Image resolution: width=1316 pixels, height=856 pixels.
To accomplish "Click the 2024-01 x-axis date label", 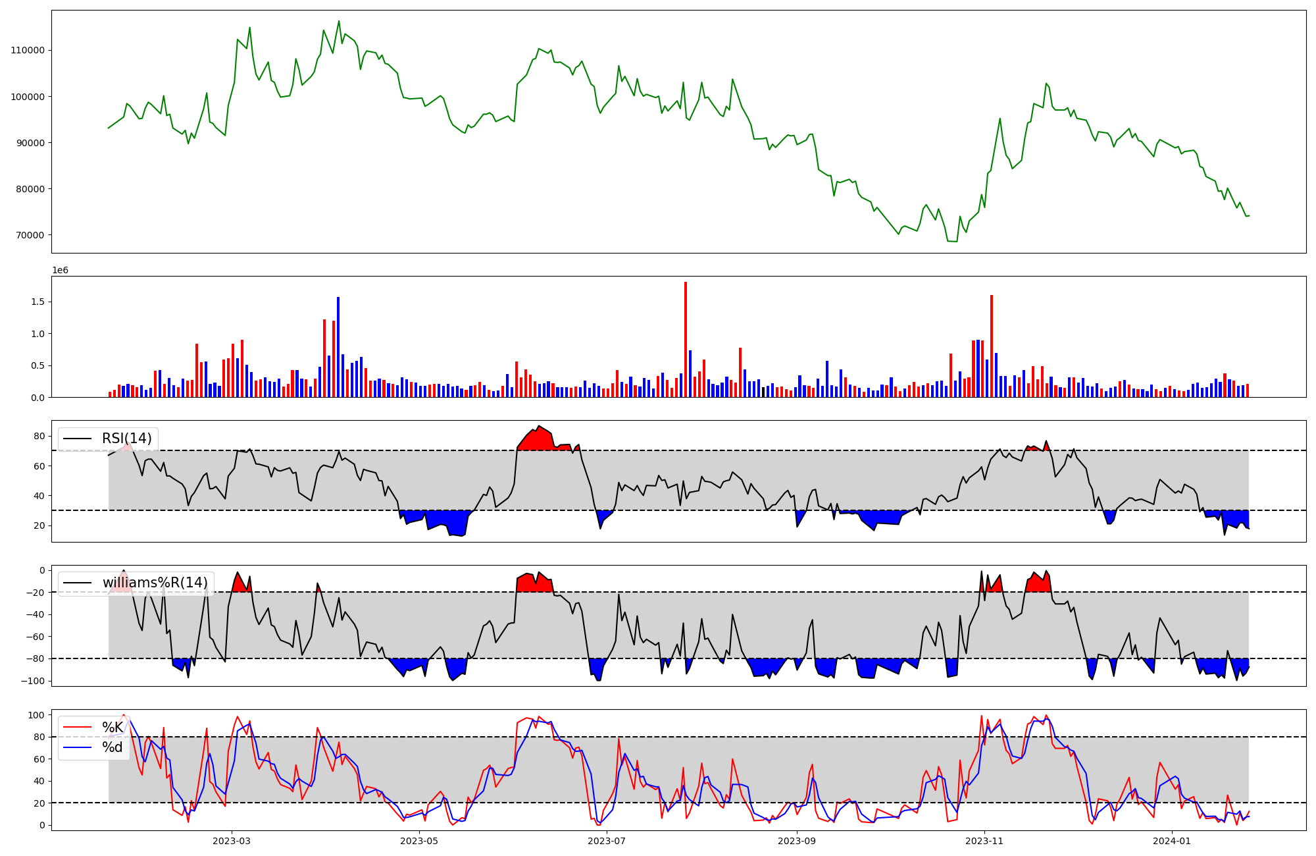I will [1172, 841].
